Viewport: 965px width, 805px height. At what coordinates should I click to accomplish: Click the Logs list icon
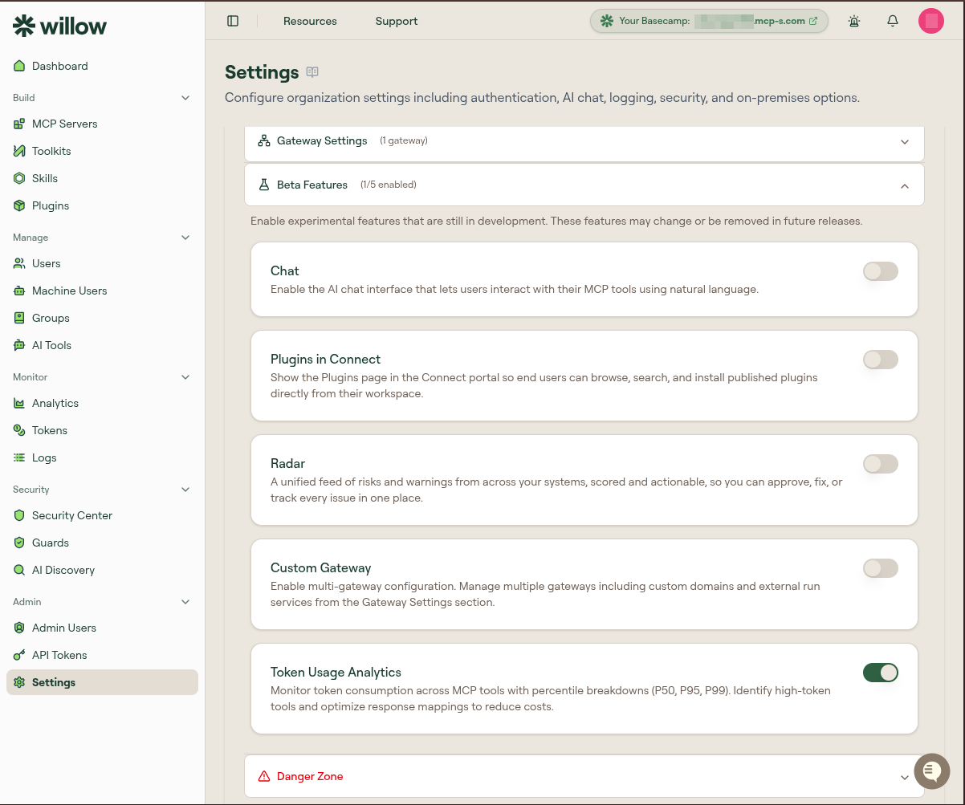[19, 457]
